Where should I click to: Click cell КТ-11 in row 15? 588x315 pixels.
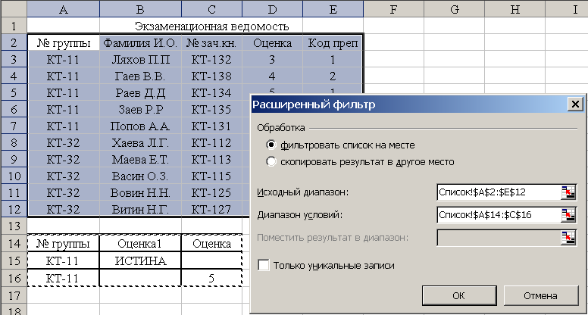[x=64, y=260]
